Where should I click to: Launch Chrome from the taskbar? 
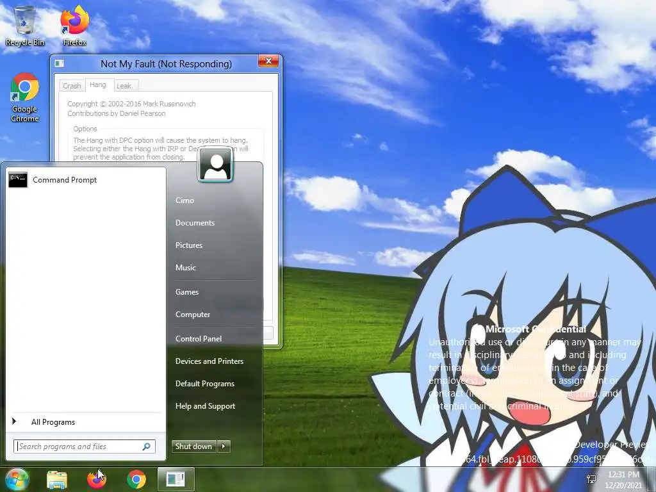(x=136, y=479)
